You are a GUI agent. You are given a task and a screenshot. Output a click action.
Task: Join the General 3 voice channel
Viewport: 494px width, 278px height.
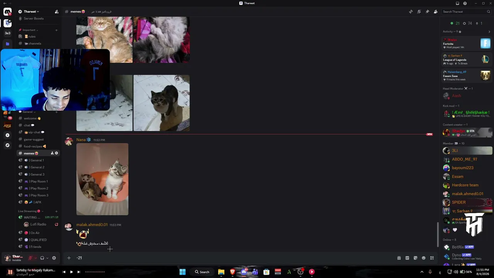(x=38, y=175)
